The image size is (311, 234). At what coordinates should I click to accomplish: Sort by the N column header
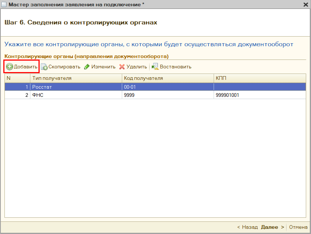(17, 78)
